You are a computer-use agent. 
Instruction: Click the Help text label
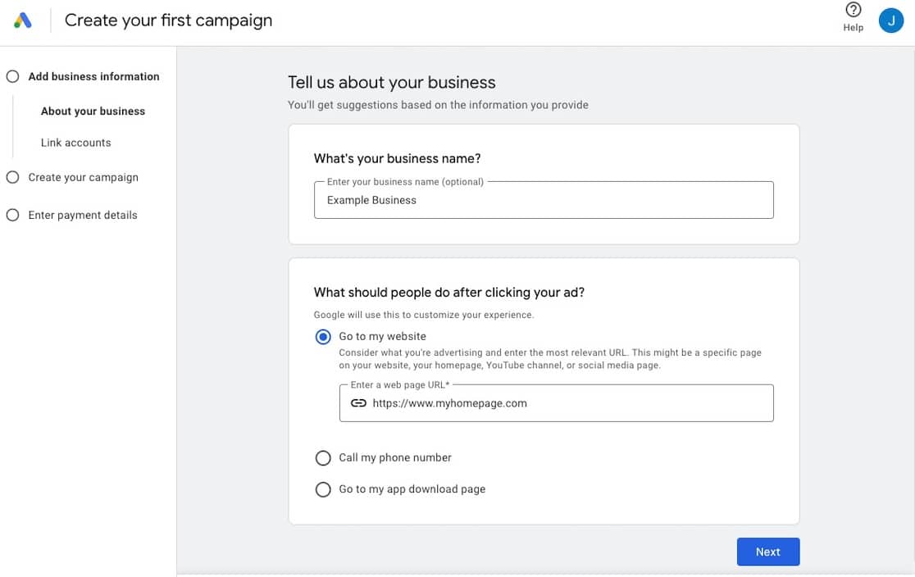tap(853, 28)
